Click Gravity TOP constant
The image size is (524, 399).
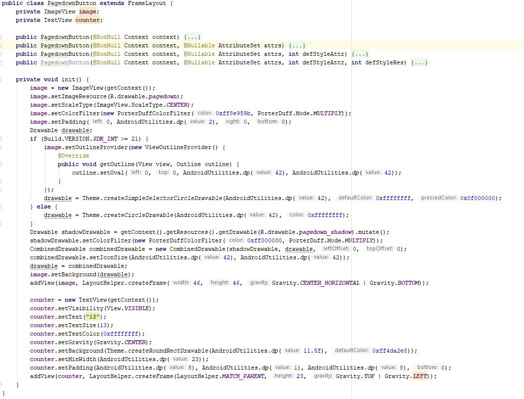coord(369,376)
